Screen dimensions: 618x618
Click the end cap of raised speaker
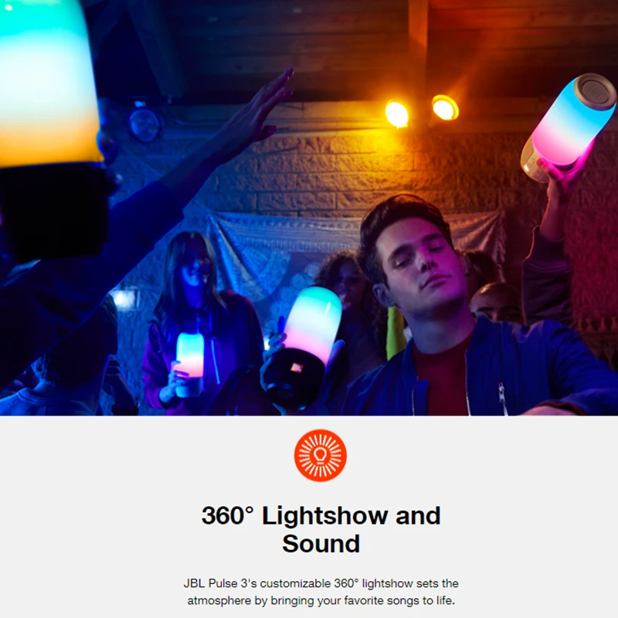tap(594, 91)
